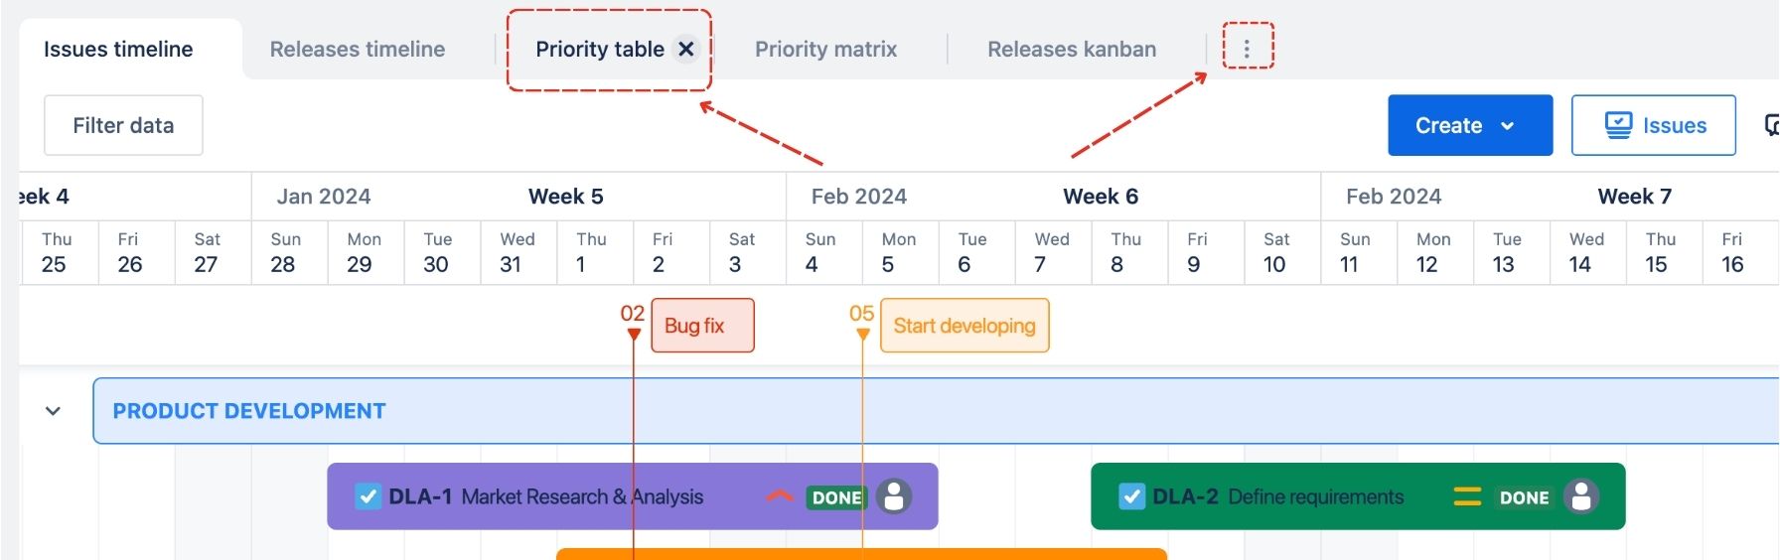This screenshot has width=1780, height=560.
Task: Toggle the DLA-1 task checkbox
Action: click(368, 496)
